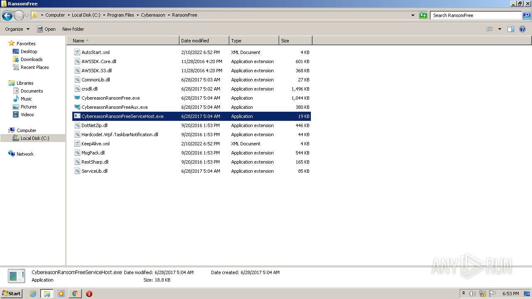532x299 pixels.
Task: Select Pictures in Libraries
Action: 29,107
